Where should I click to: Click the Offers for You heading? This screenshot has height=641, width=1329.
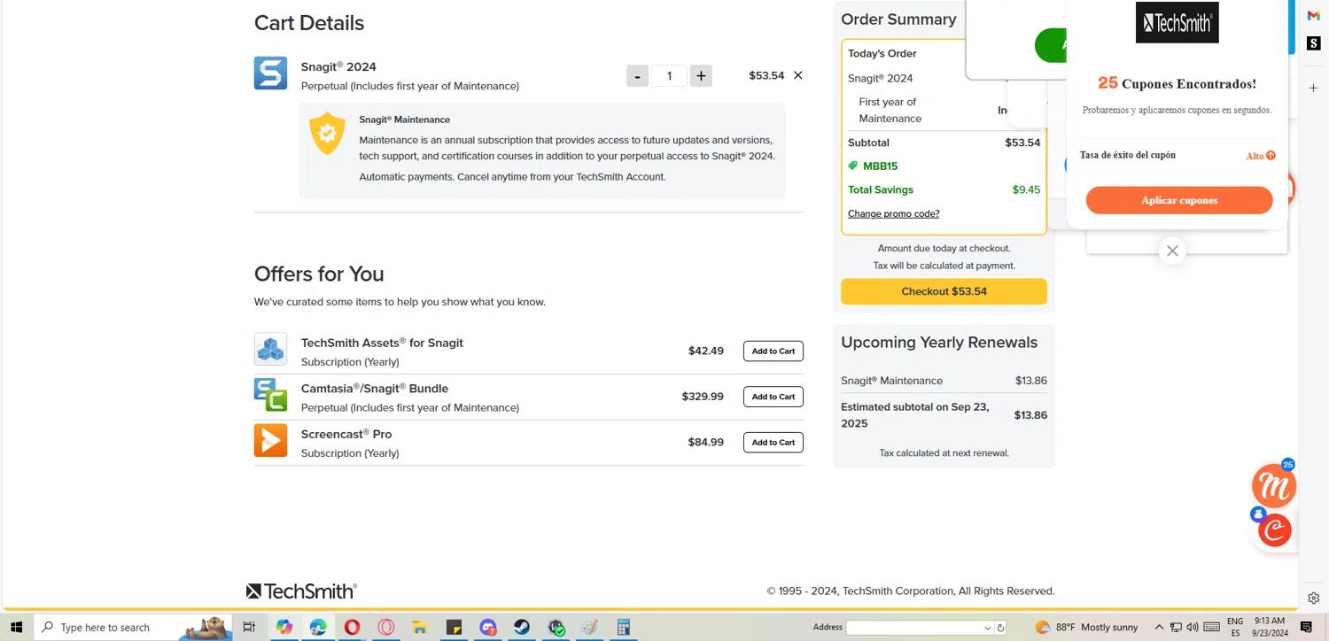(x=319, y=274)
